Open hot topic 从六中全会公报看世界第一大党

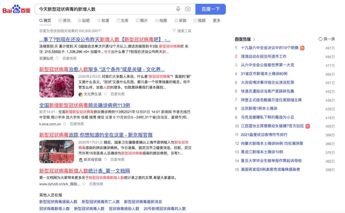click(x=267, y=65)
